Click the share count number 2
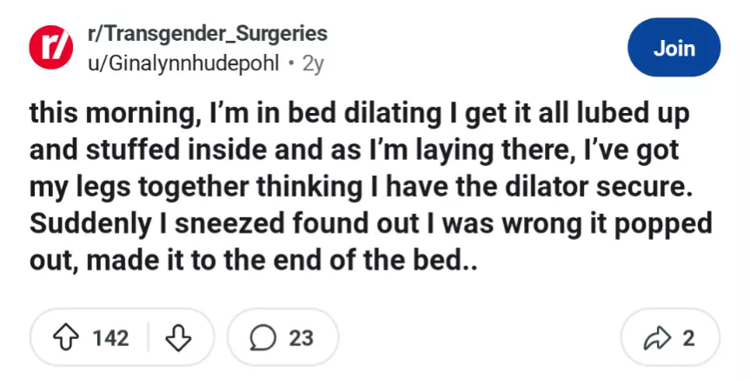This screenshot has height=380, width=750. (x=688, y=337)
